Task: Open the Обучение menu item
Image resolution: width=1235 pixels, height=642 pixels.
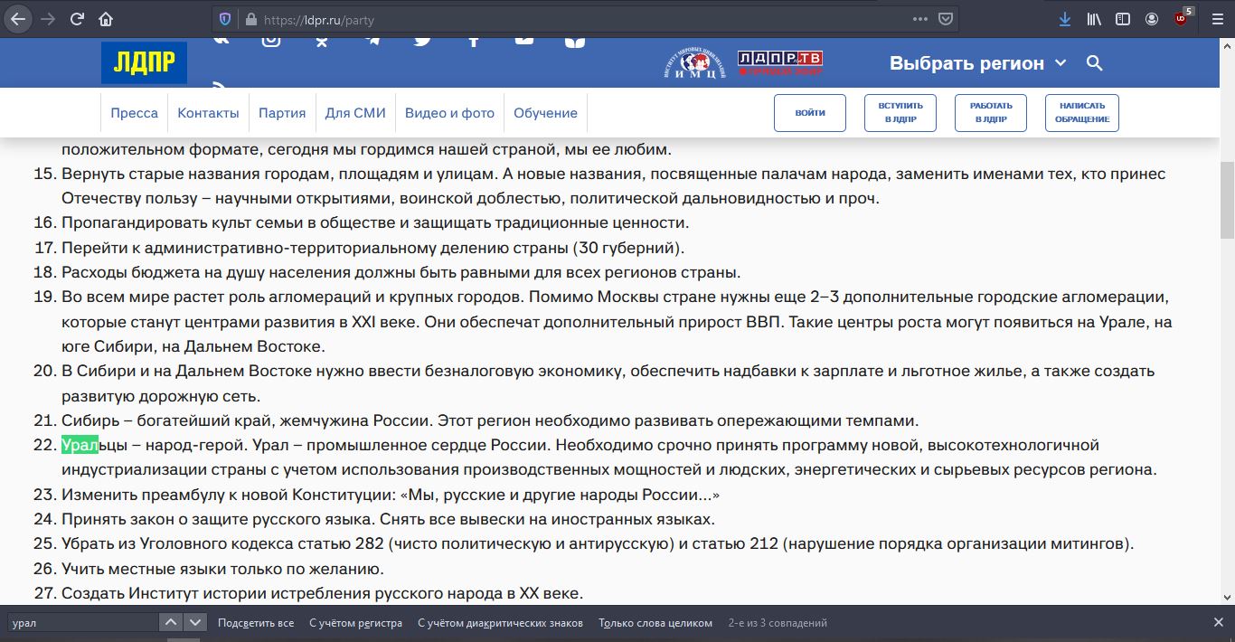Action: pos(545,113)
